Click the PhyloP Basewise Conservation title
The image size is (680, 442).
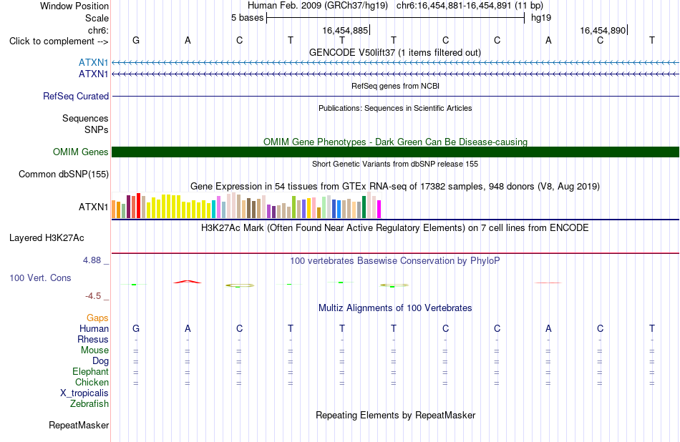click(x=395, y=261)
